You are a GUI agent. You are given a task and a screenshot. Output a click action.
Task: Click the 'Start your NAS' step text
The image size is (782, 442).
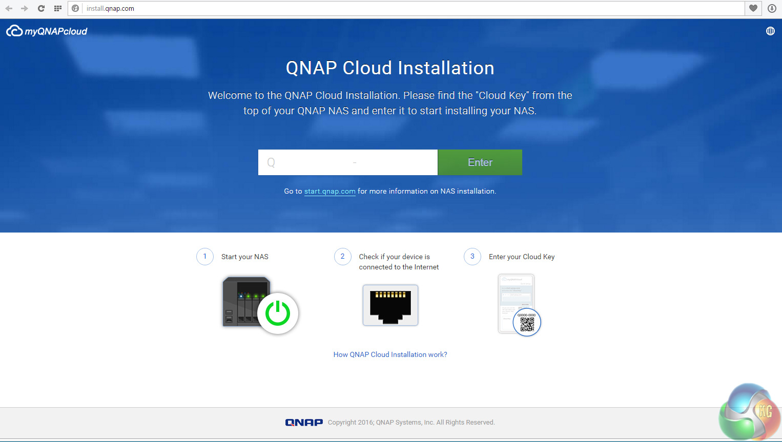pos(245,257)
